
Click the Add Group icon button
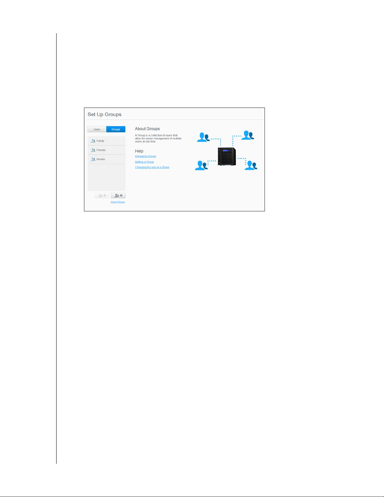(118, 195)
